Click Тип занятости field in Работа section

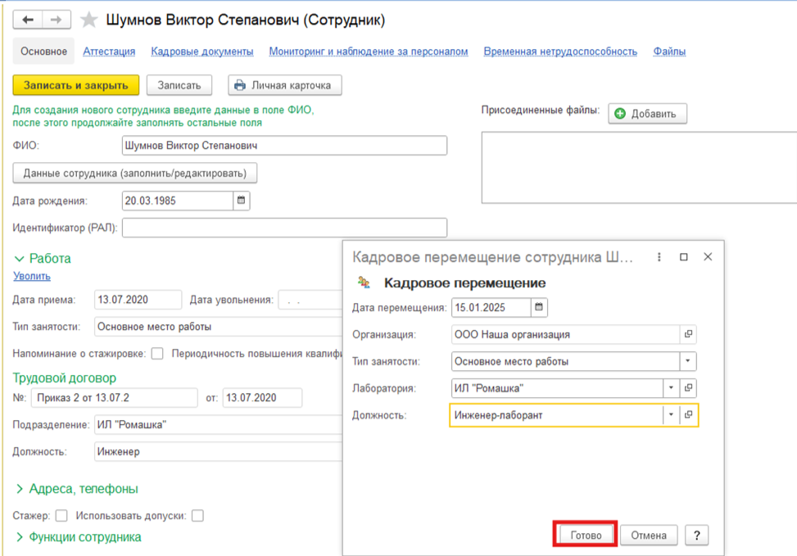[219, 327]
